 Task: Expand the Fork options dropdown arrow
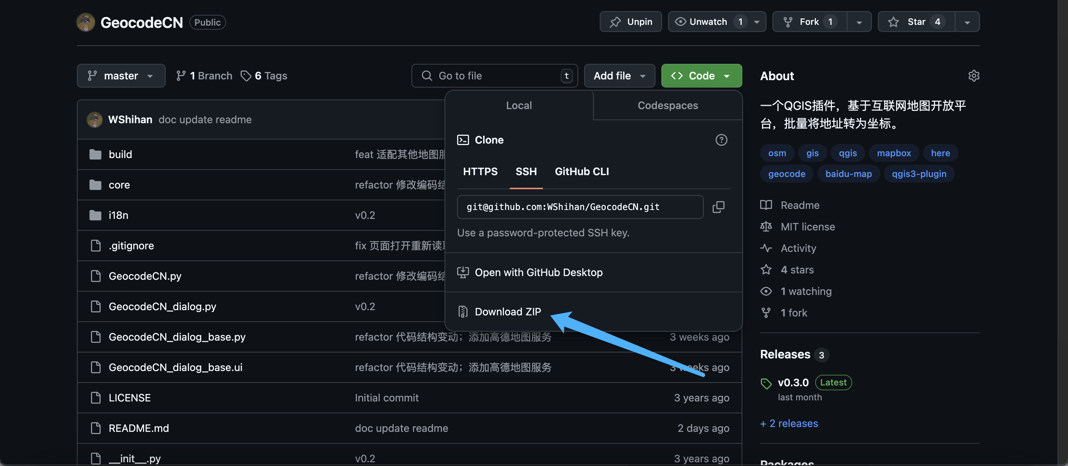pos(859,22)
